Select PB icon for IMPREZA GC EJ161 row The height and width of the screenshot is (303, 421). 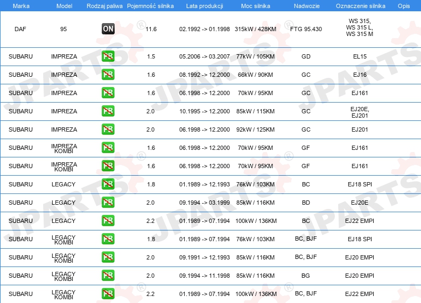pyautogui.click(x=108, y=93)
